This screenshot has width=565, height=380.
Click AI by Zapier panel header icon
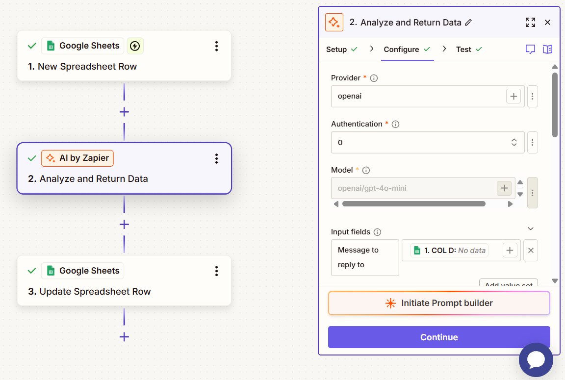pyautogui.click(x=334, y=23)
